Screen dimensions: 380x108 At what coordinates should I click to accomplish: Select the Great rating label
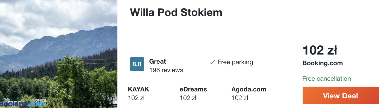pos(157,61)
